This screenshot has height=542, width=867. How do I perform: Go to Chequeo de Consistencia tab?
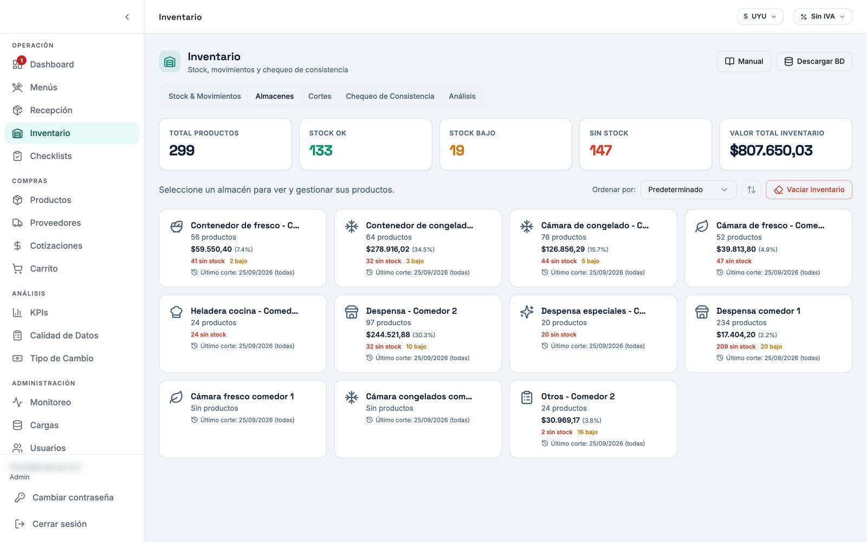pos(390,96)
